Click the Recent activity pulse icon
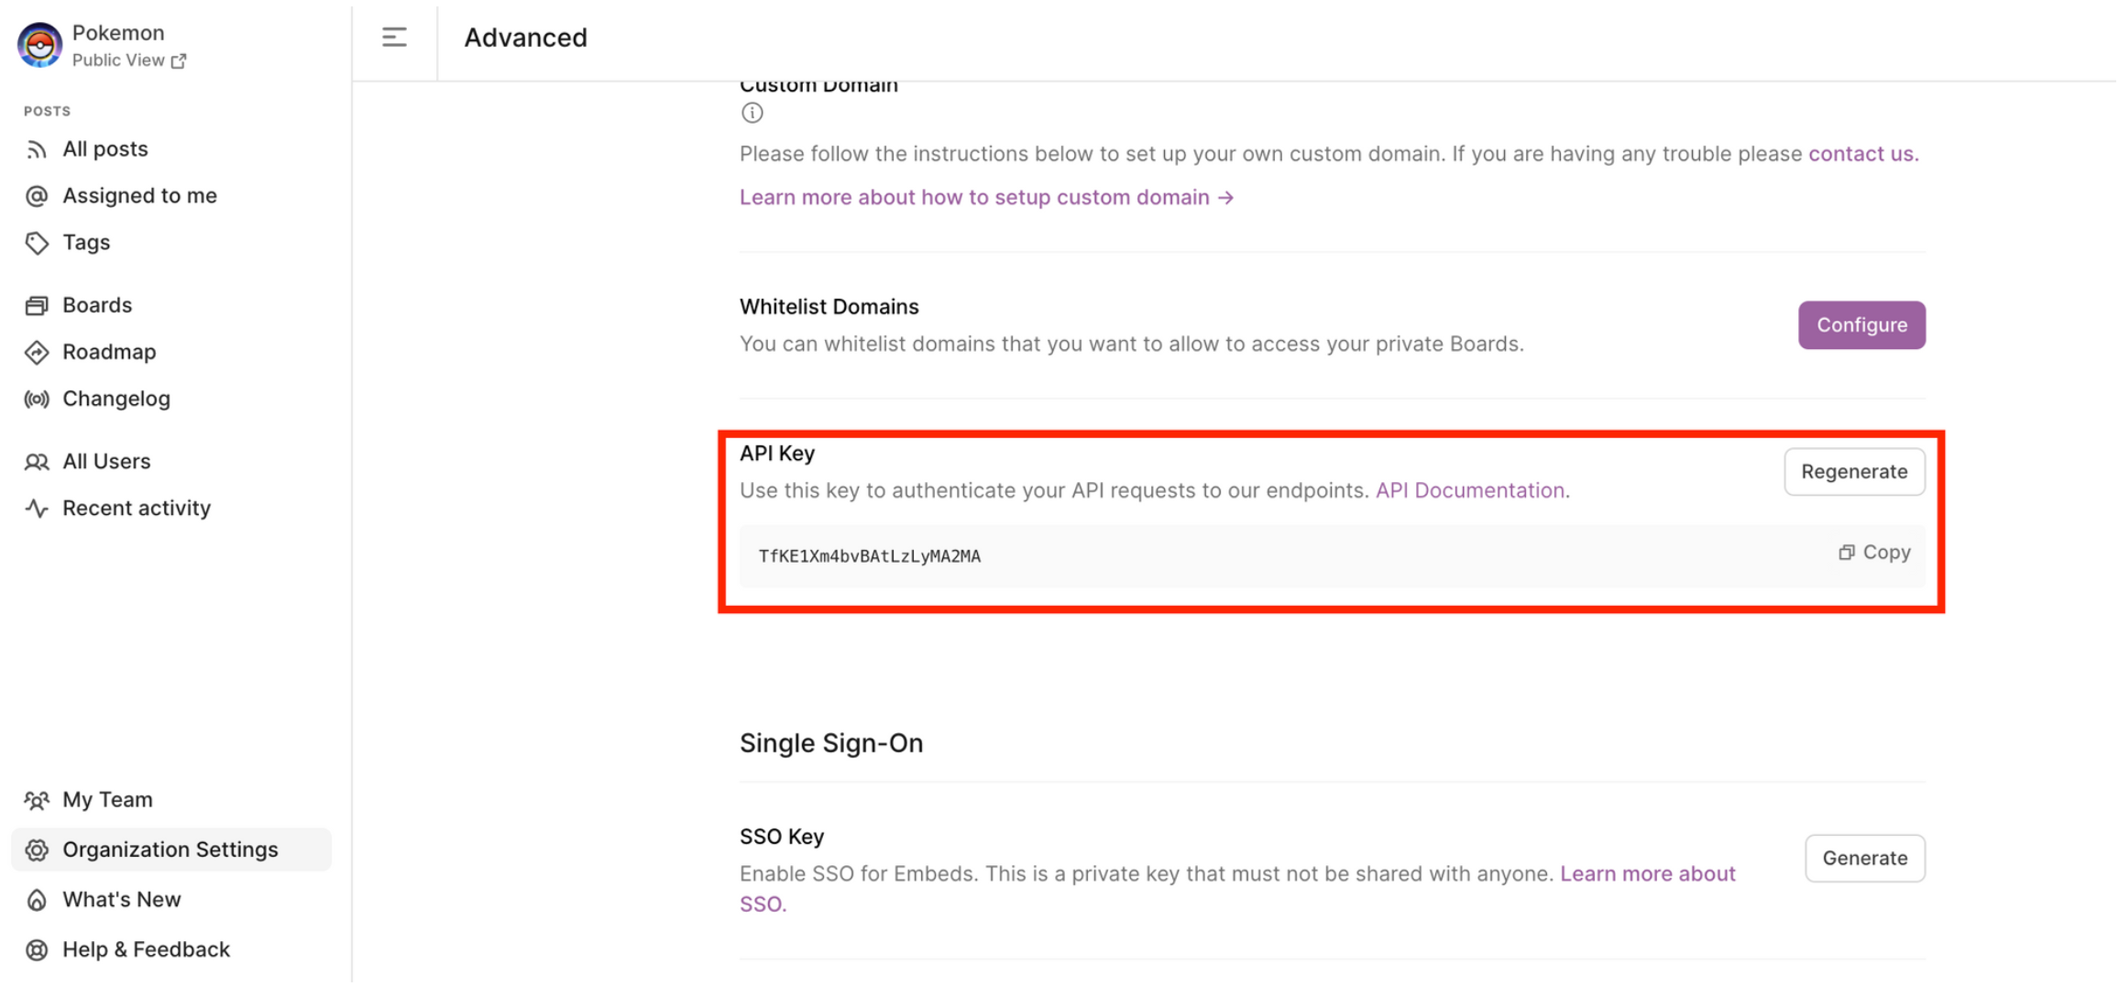The image size is (2119, 986). pos(37,508)
